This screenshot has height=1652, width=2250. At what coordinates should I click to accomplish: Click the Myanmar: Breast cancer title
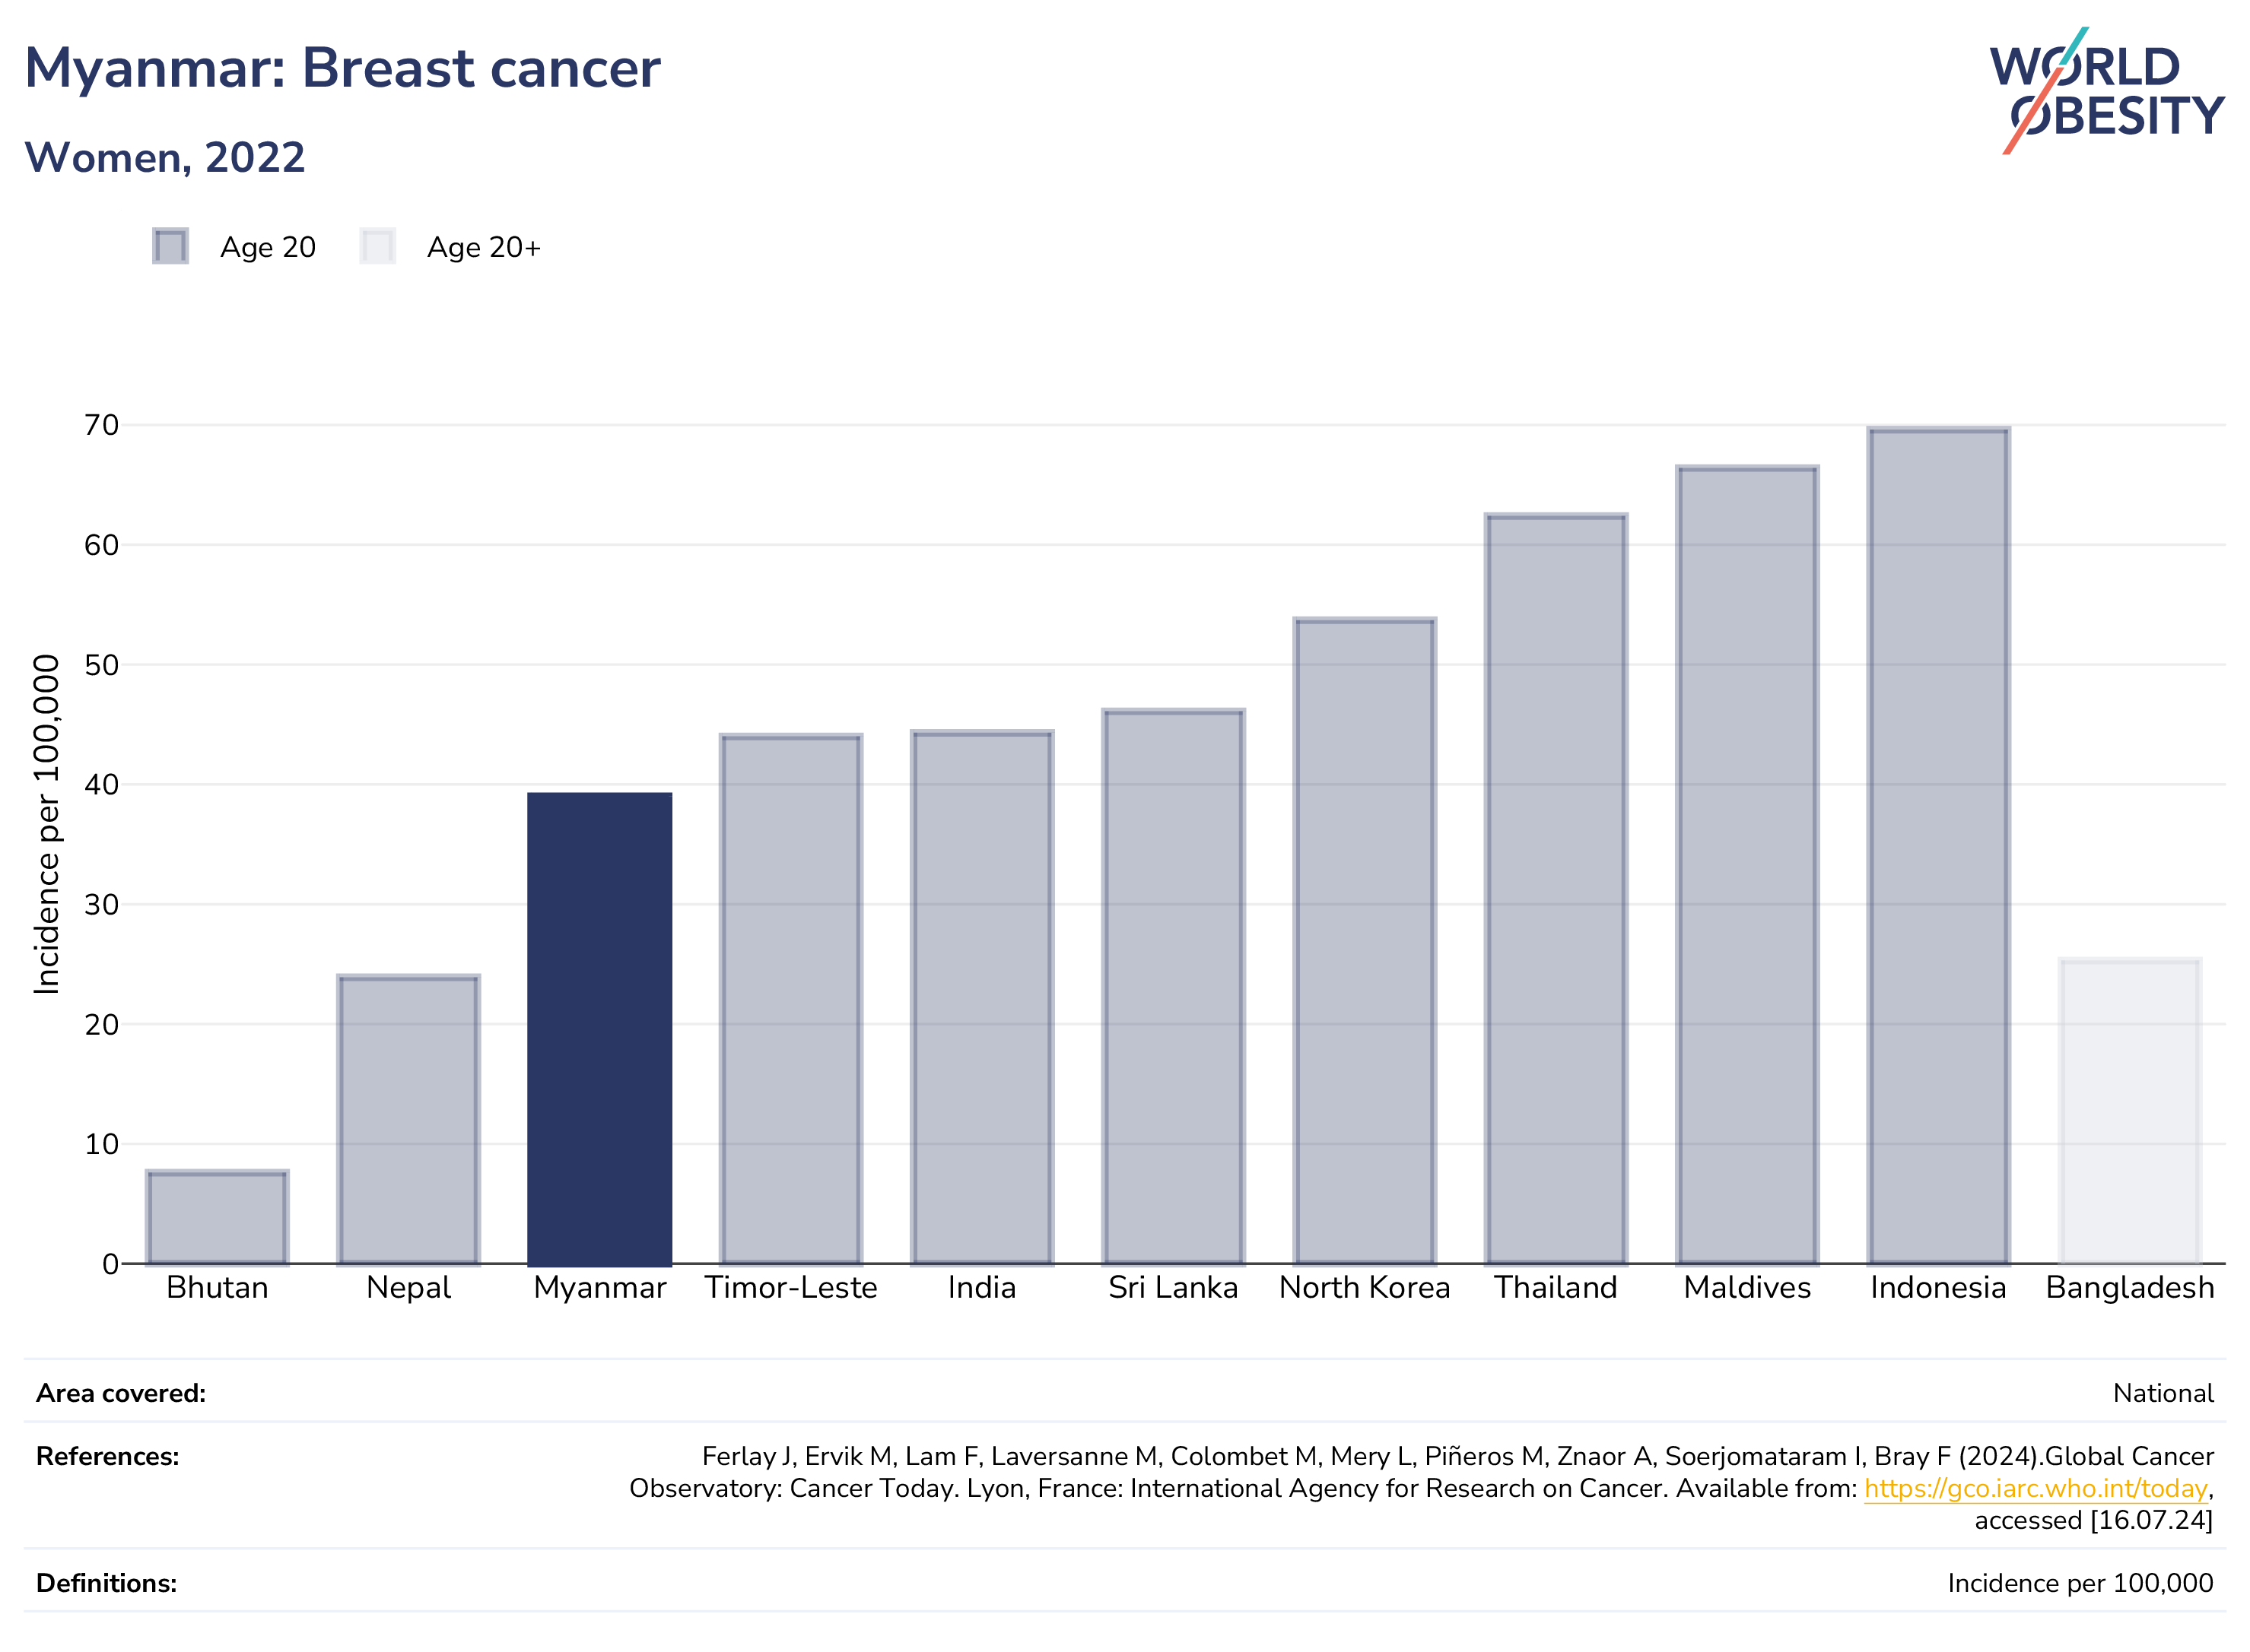[342, 68]
